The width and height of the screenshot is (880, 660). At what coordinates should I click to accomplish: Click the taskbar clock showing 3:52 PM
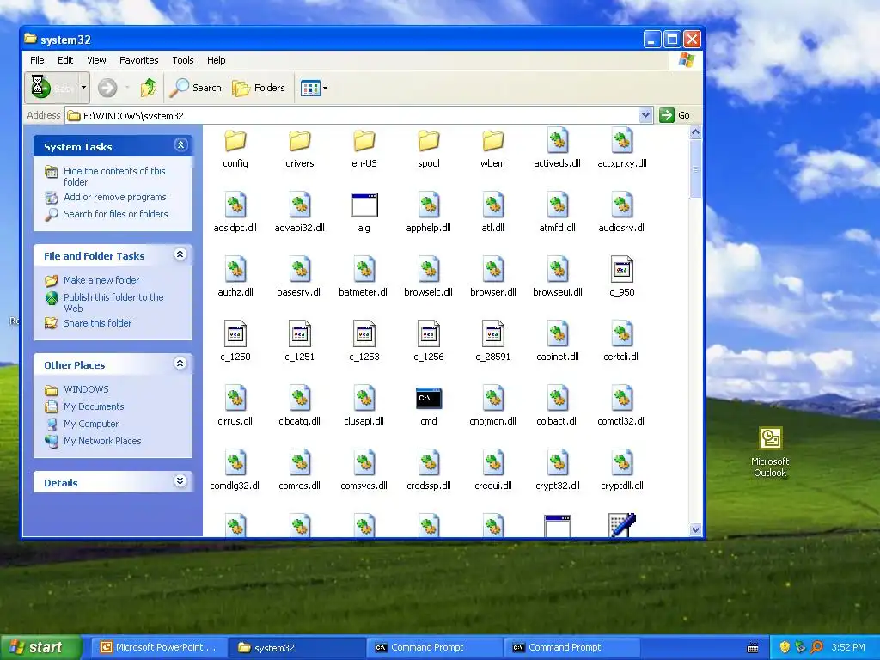click(848, 648)
